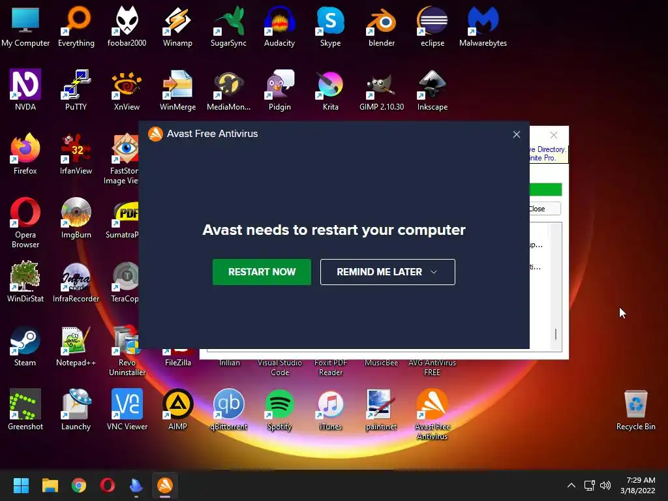Select the VNC Viewer desktop icon

coord(127,410)
